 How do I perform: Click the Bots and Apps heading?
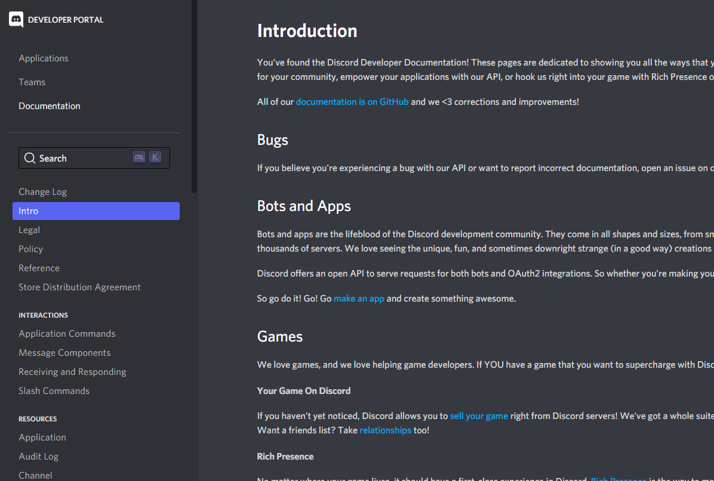[304, 206]
